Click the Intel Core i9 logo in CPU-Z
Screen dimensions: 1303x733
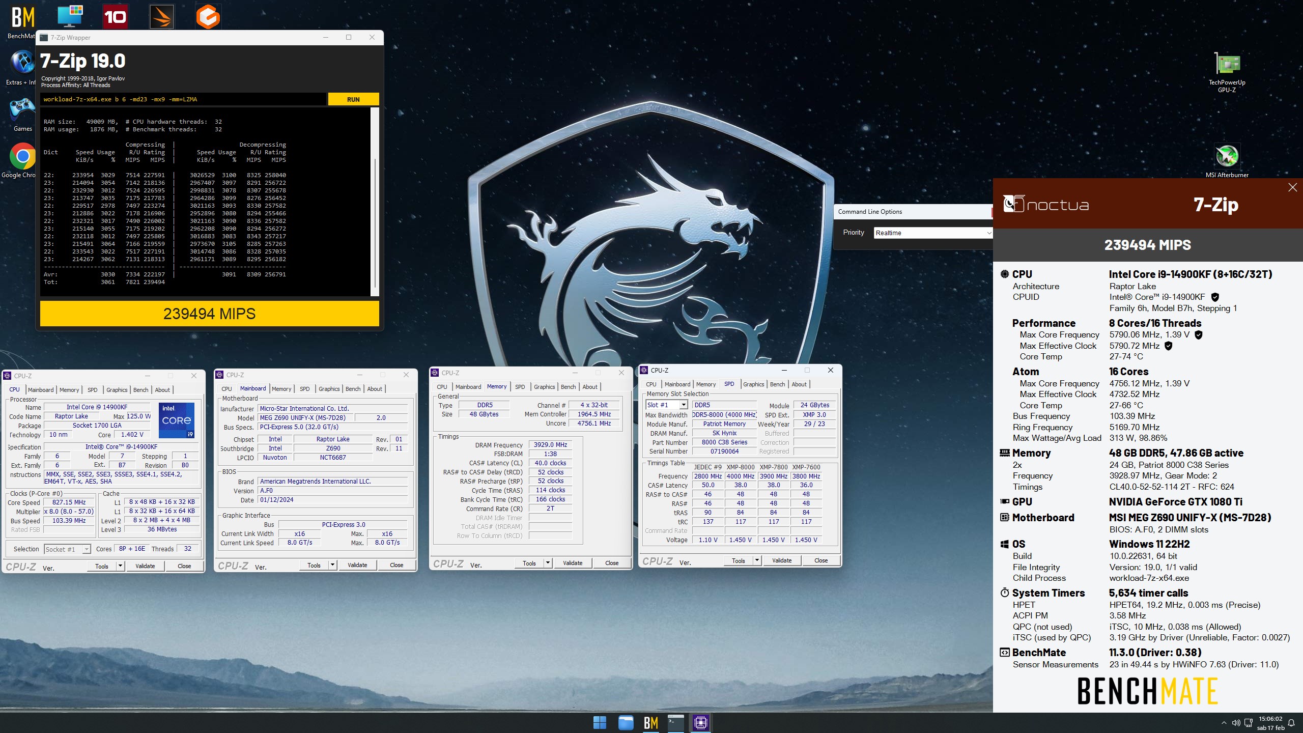(177, 420)
